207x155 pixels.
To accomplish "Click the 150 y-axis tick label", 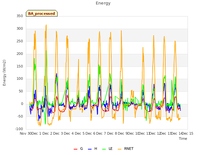I will tap(20, 66).
